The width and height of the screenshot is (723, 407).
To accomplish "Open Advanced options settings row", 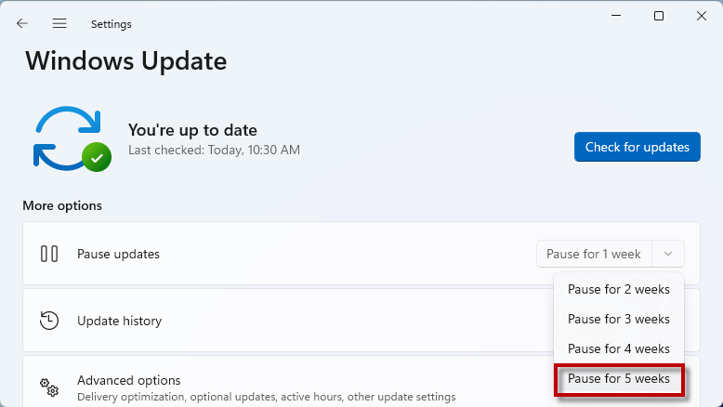I will pyautogui.click(x=288, y=382).
